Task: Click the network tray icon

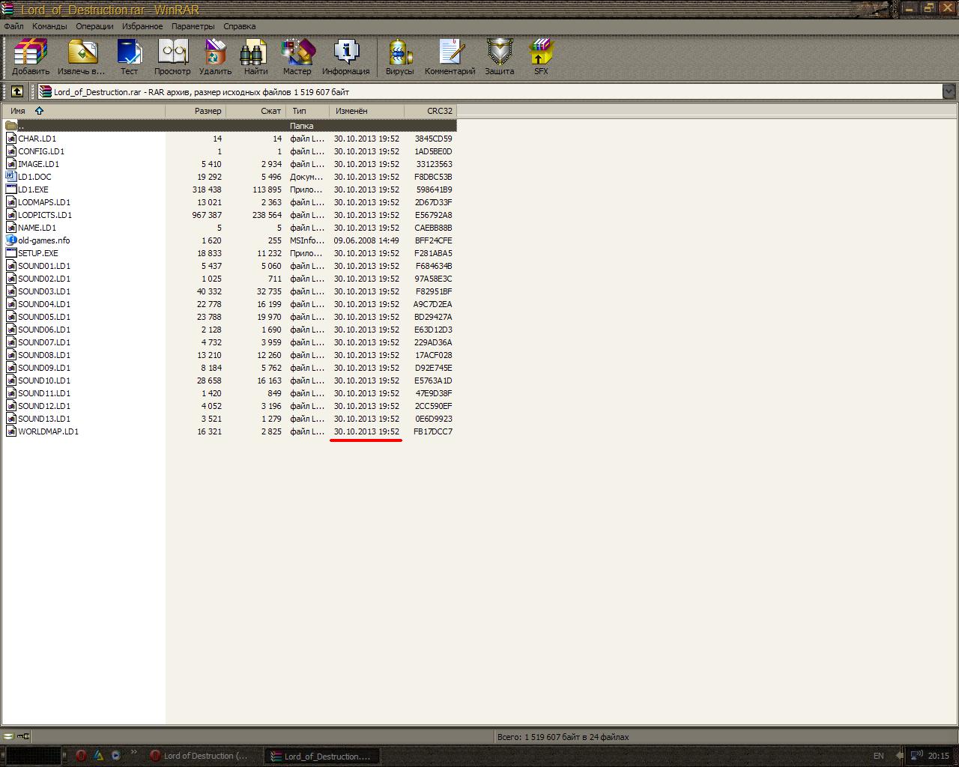Action: click(x=916, y=756)
